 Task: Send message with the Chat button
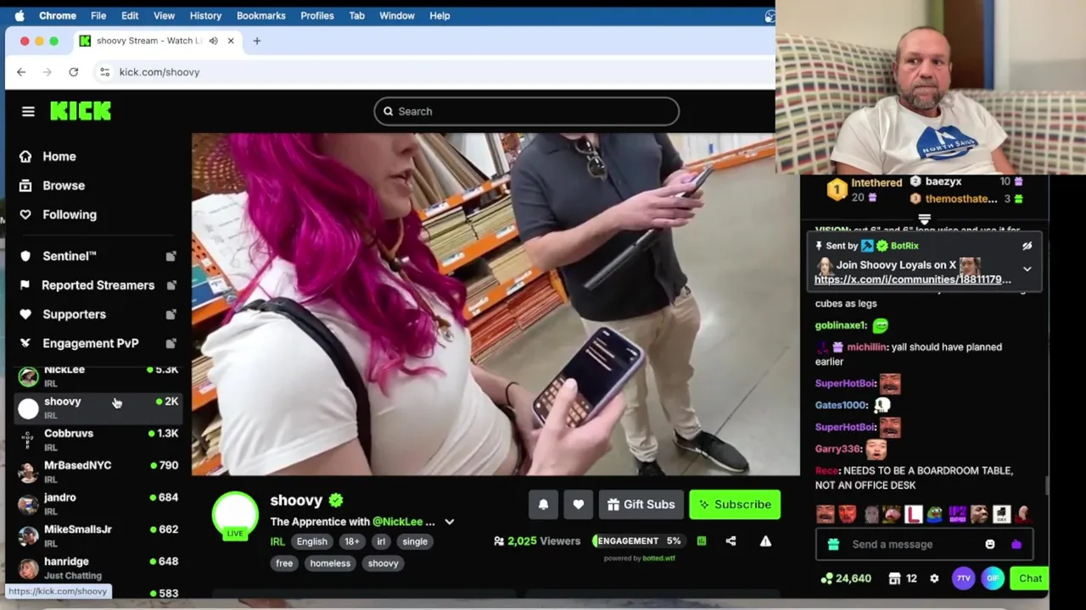point(1030,578)
